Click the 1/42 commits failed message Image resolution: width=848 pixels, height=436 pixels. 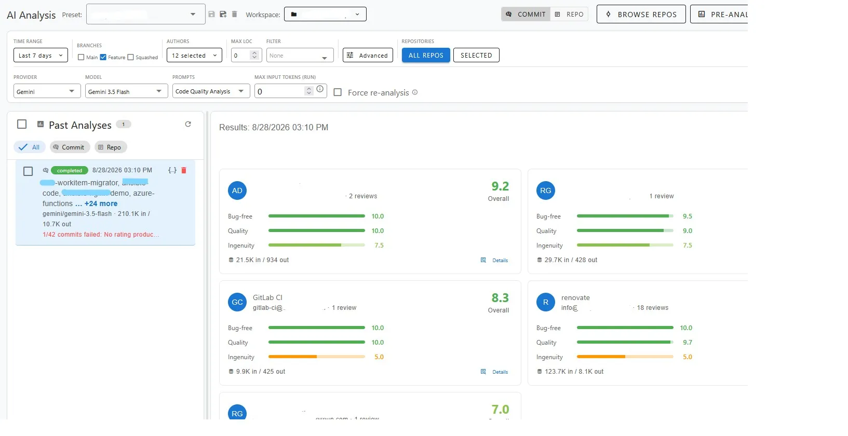coord(101,235)
